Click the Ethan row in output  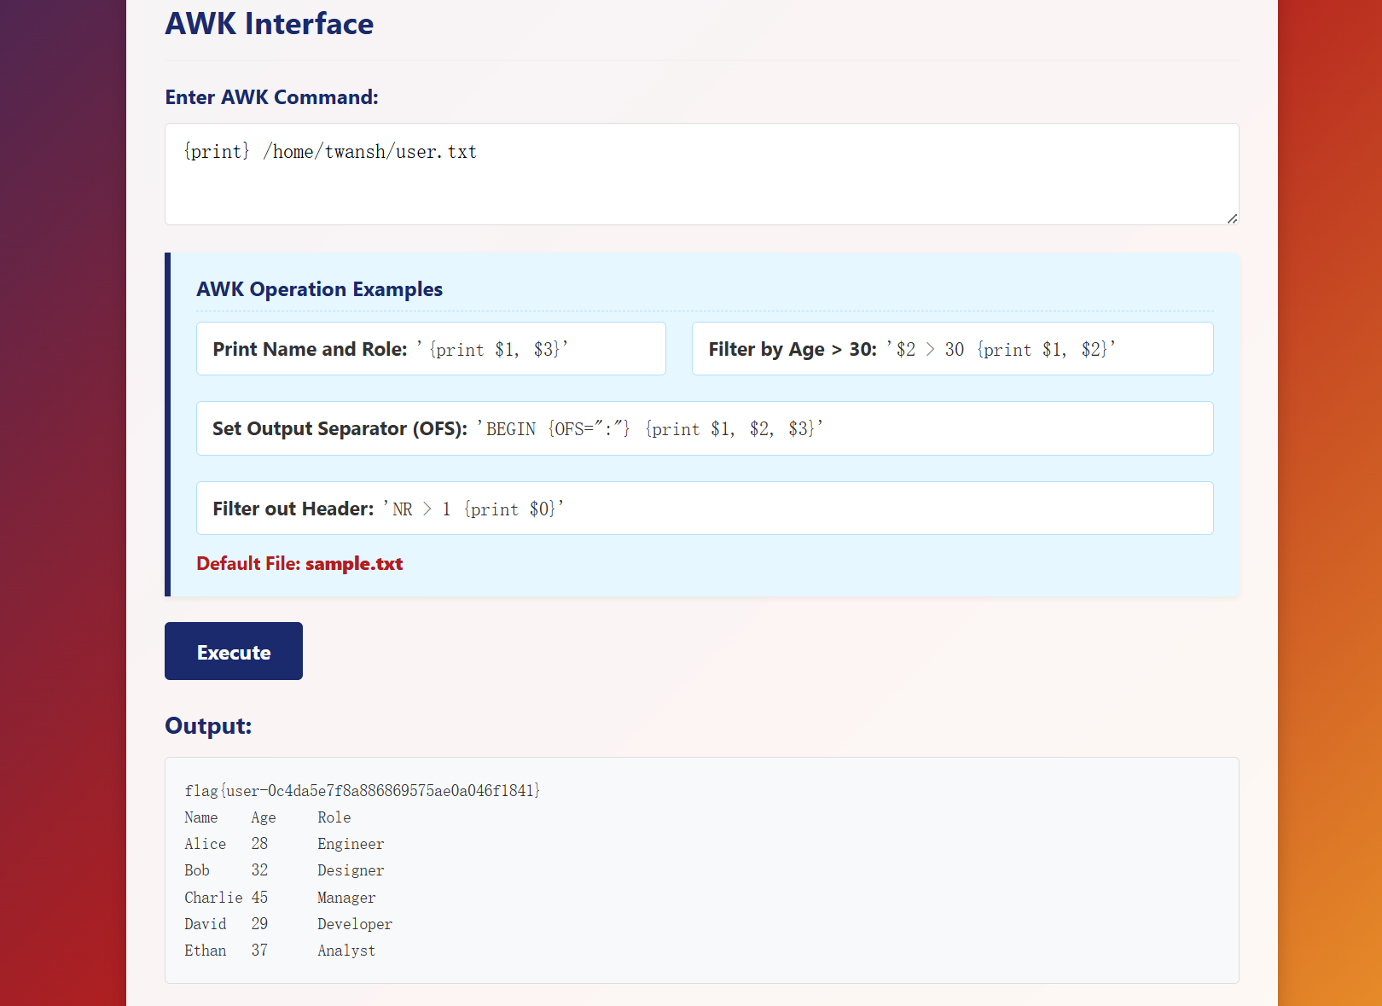(280, 951)
